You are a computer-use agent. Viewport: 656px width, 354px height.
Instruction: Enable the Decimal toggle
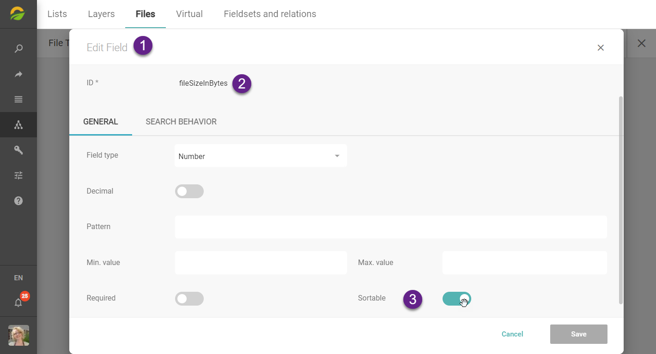(189, 191)
